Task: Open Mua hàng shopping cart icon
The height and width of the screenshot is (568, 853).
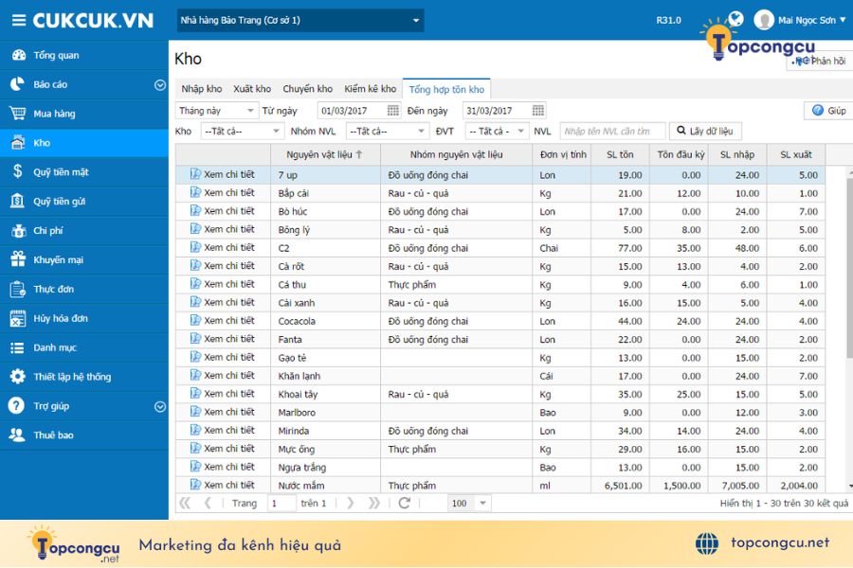Action: (17, 113)
